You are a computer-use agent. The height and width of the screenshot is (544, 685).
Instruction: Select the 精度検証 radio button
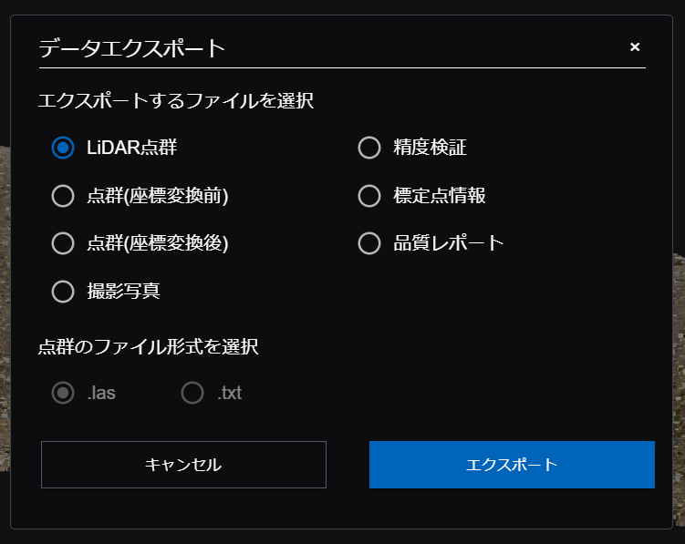point(369,148)
